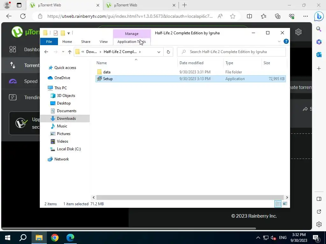Screen dimensions: 326x244
Task: Refresh the uTorrent Web page
Action: pos(23,16)
